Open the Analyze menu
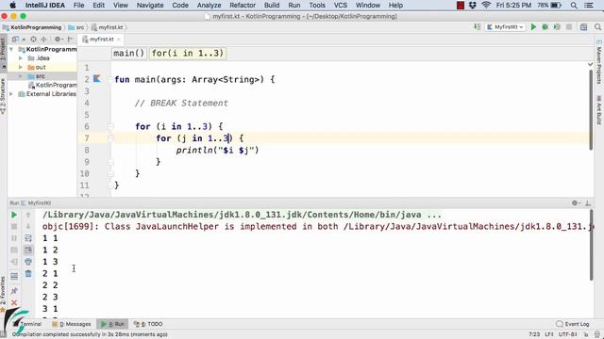The width and height of the screenshot is (604, 339). click(x=210, y=5)
